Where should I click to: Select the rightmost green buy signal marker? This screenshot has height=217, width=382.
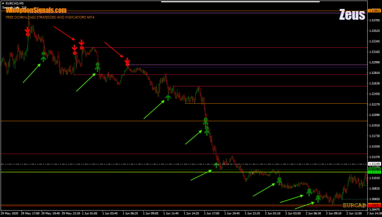pyautogui.click(x=318, y=198)
